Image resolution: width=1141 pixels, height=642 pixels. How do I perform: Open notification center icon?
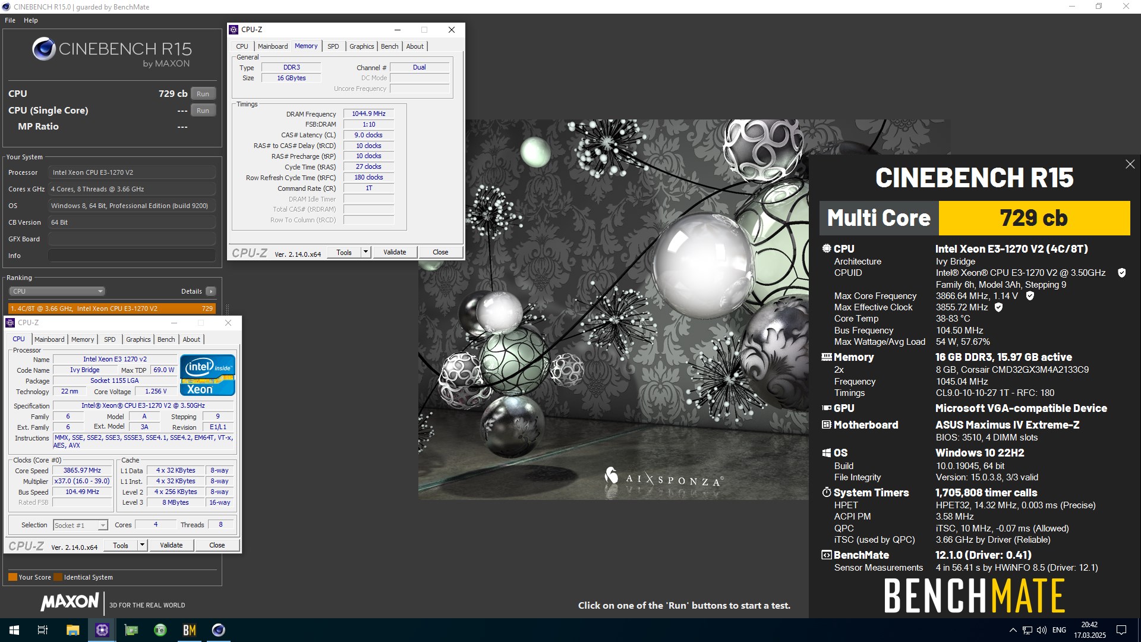(x=1121, y=630)
